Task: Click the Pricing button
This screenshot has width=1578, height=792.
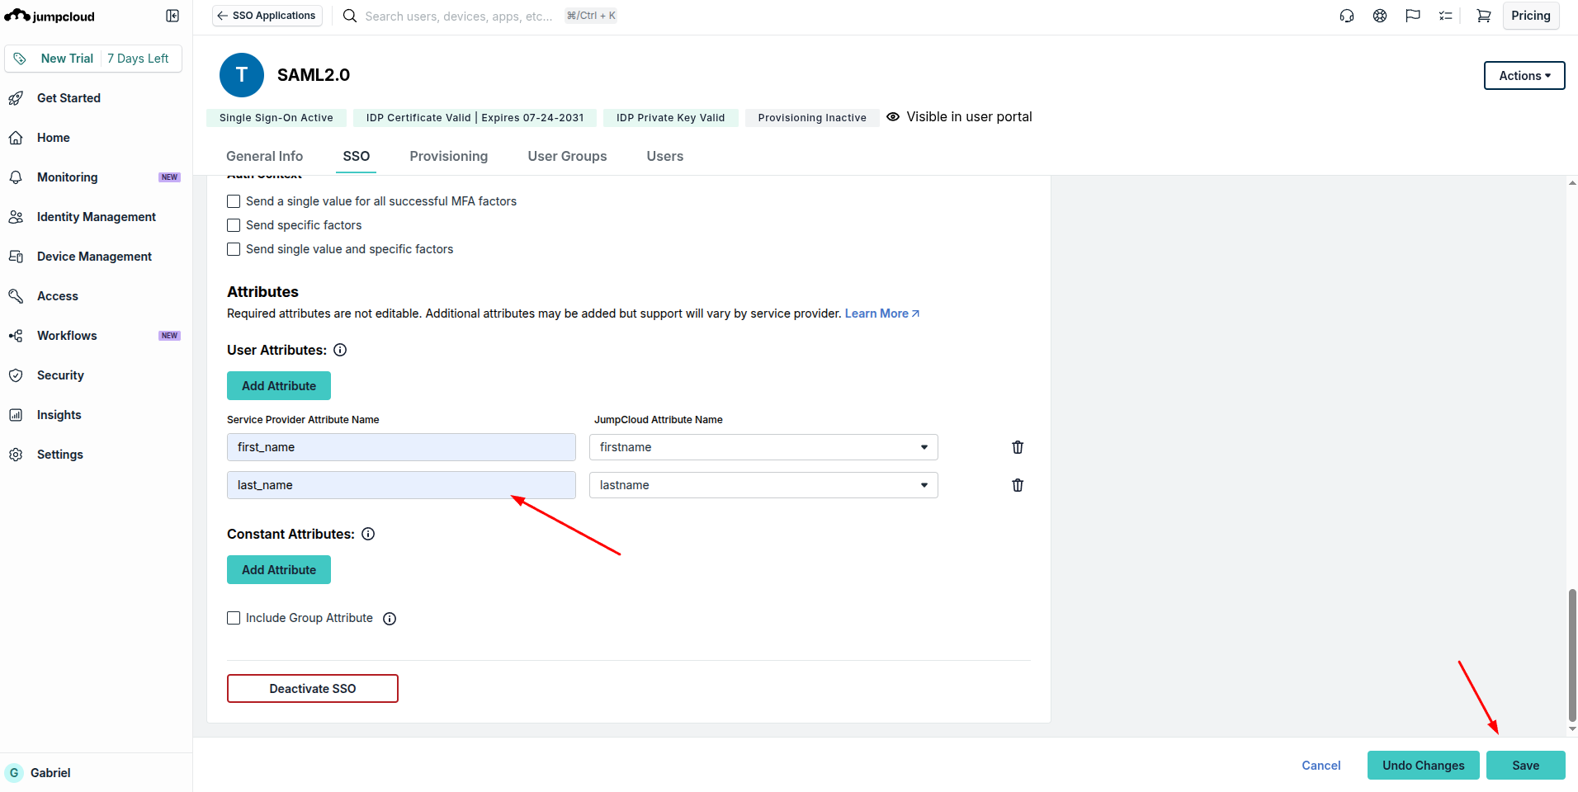Action: pyautogui.click(x=1531, y=16)
